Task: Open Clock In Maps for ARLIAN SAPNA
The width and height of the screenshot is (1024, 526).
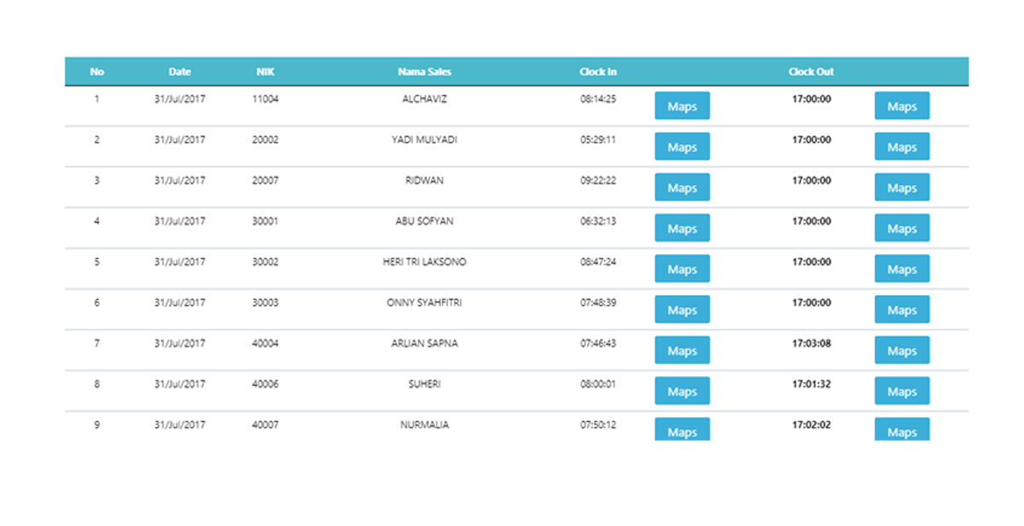Action: [682, 351]
